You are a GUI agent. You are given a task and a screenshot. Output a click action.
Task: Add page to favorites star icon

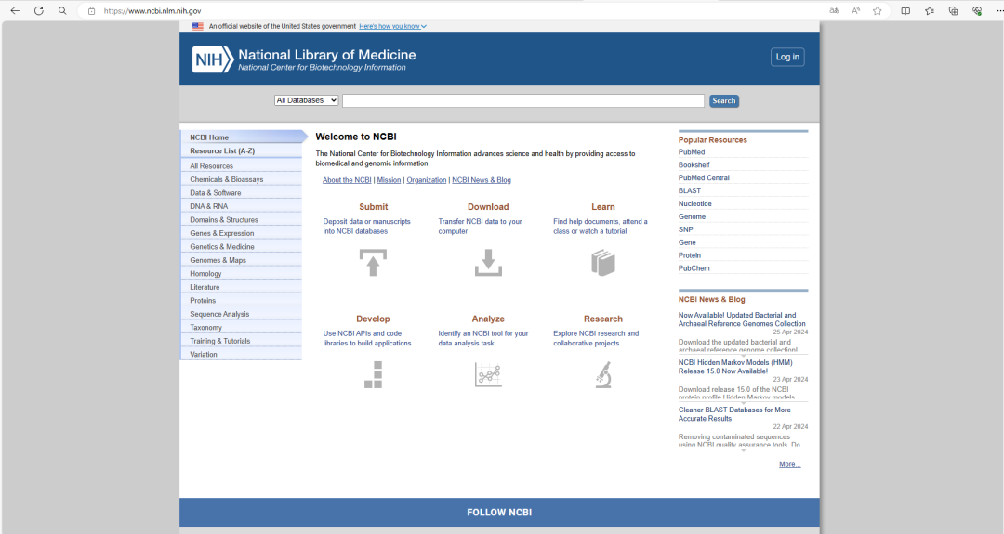pos(878,10)
